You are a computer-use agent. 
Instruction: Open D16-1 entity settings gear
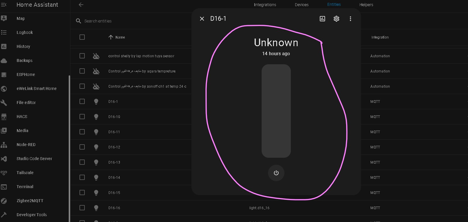click(336, 19)
